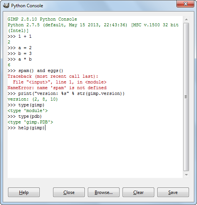Click the "<type 'module'>" output

[x=27, y=111]
